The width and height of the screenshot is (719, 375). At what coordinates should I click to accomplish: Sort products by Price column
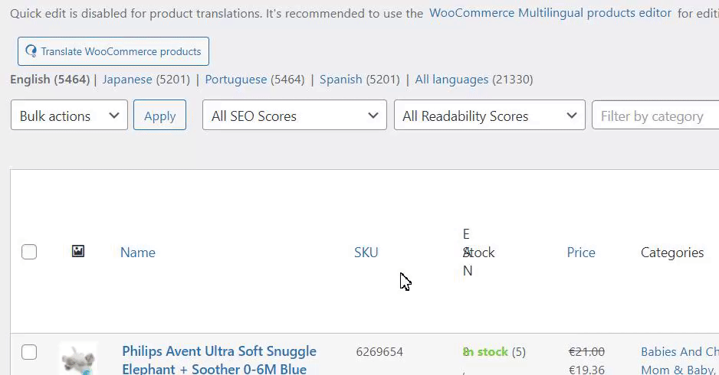pyautogui.click(x=581, y=253)
